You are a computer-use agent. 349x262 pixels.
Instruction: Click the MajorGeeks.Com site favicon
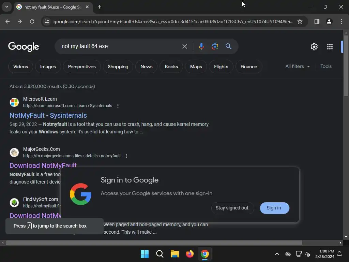pos(14,152)
